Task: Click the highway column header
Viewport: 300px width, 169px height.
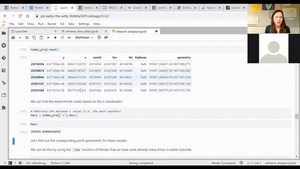Action: (x=141, y=57)
